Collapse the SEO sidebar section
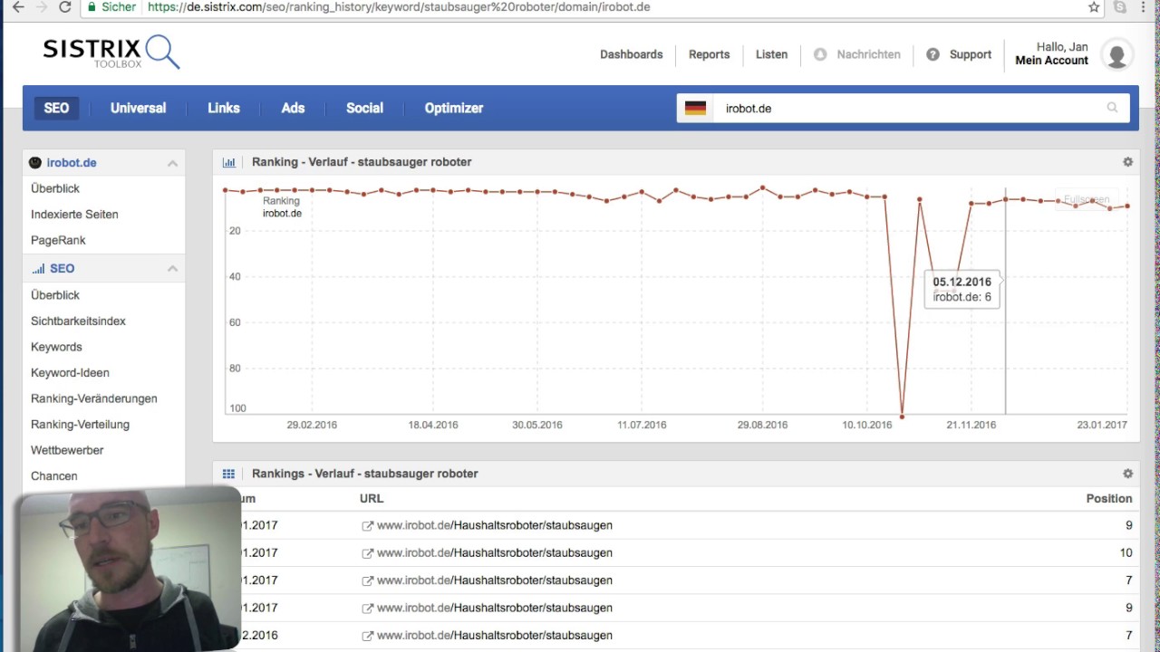The height and width of the screenshot is (652, 1160). point(172,269)
